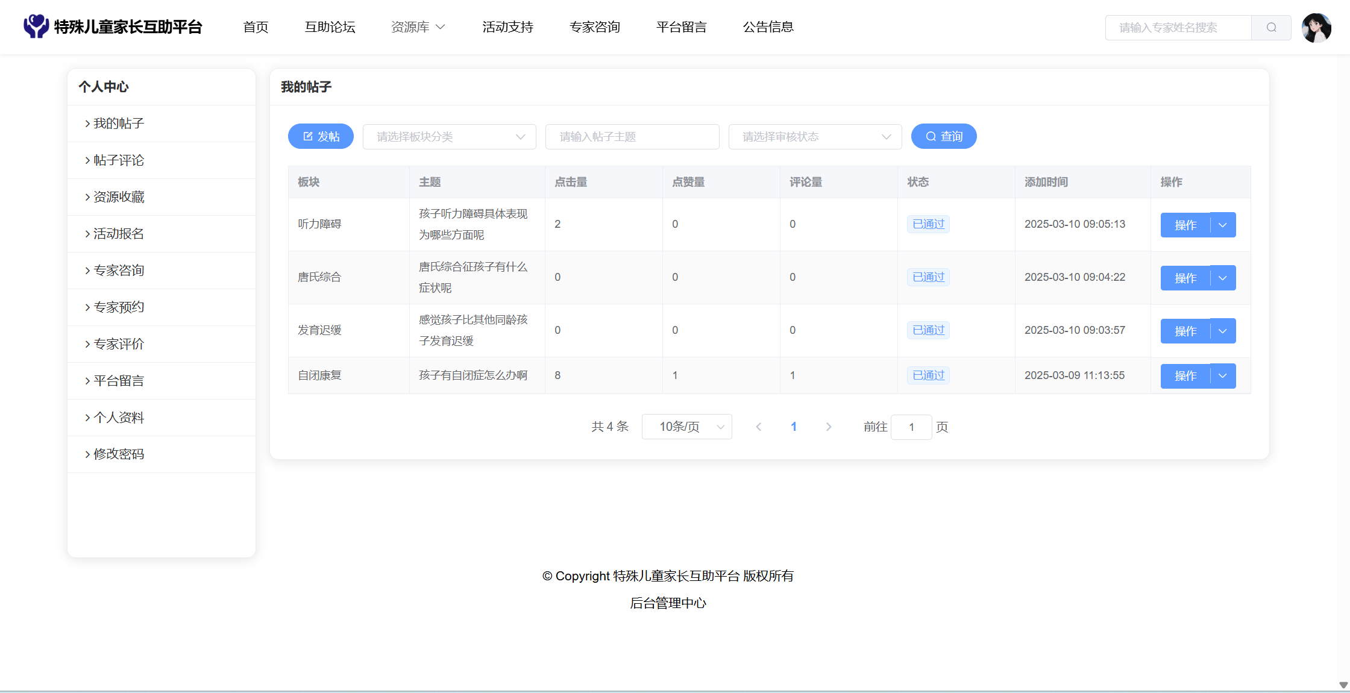1350x693 pixels.
Task: Open the 请选择板块分类 dropdown
Action: 449,137
